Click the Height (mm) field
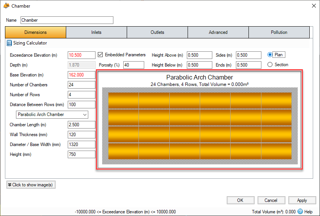320x216 pixels. point(81,154)
